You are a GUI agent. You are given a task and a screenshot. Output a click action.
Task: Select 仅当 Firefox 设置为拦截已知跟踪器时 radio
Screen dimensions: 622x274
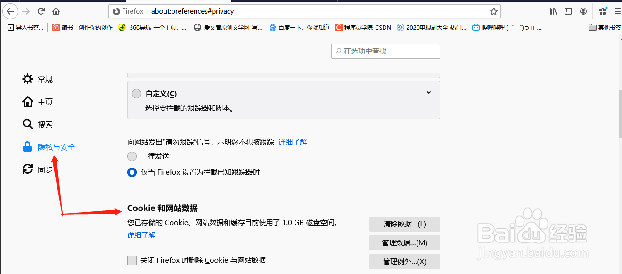(x=132, y=172)
